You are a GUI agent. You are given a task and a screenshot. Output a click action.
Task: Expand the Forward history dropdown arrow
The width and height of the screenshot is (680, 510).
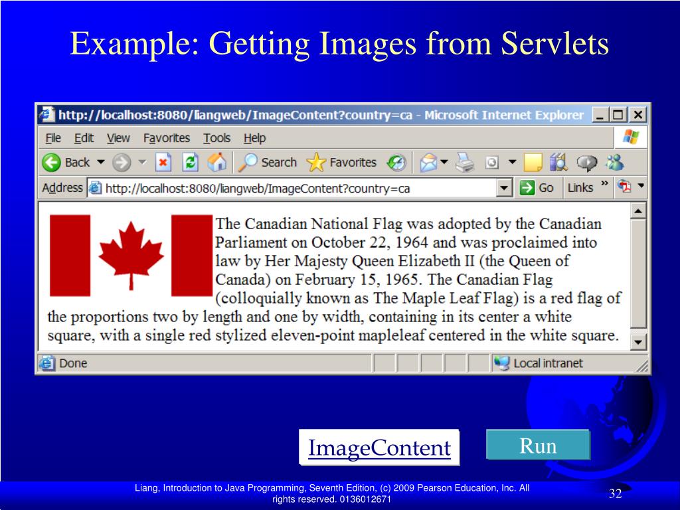point(142,162)
